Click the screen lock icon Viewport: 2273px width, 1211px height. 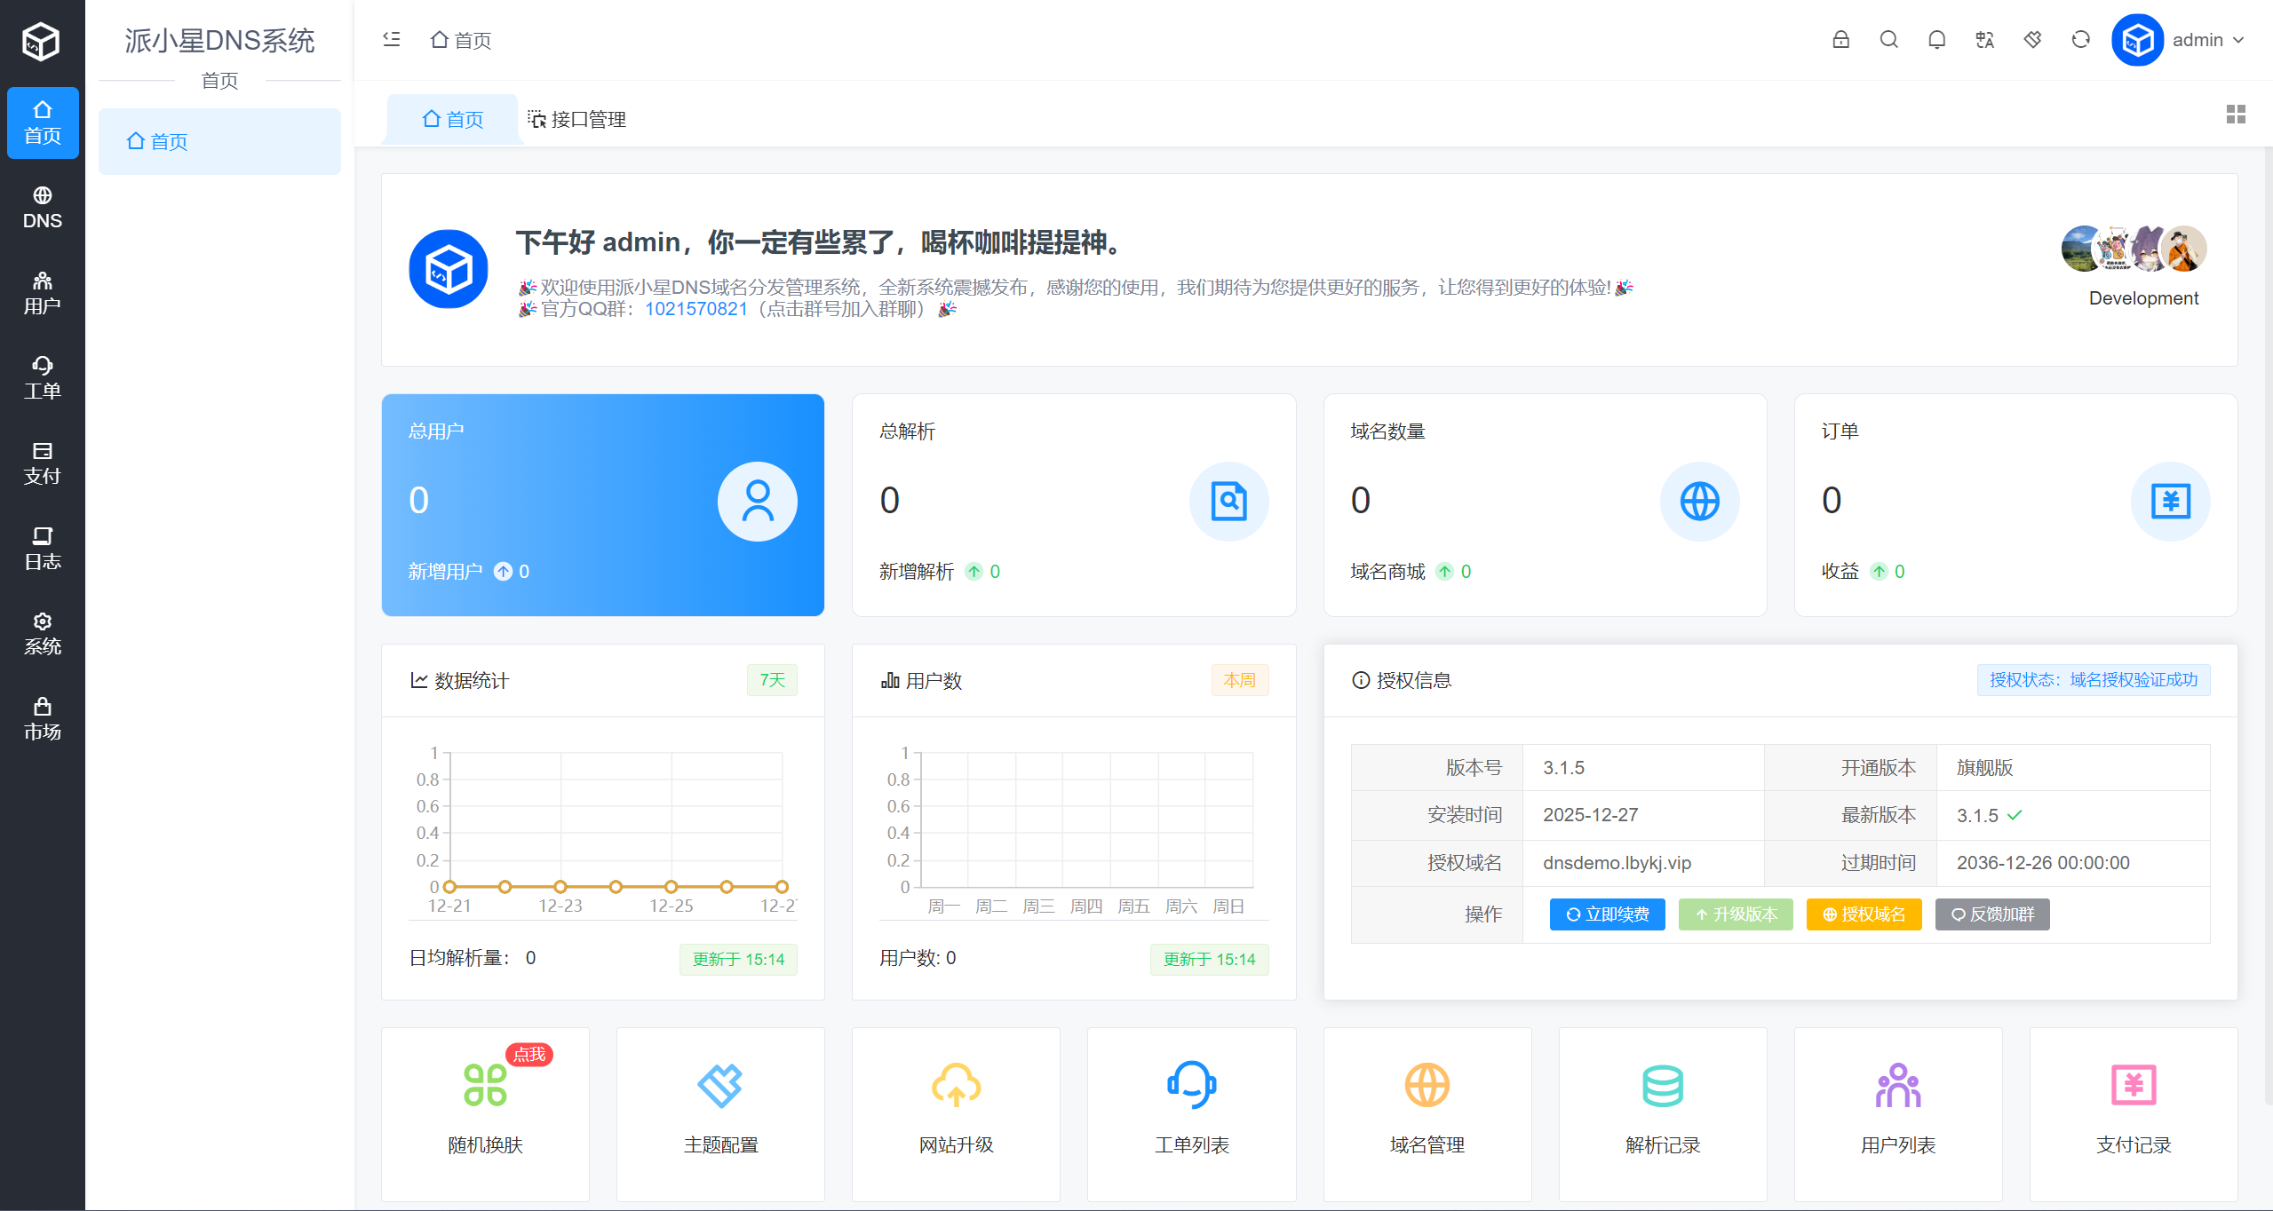(x=1840, y=40)
